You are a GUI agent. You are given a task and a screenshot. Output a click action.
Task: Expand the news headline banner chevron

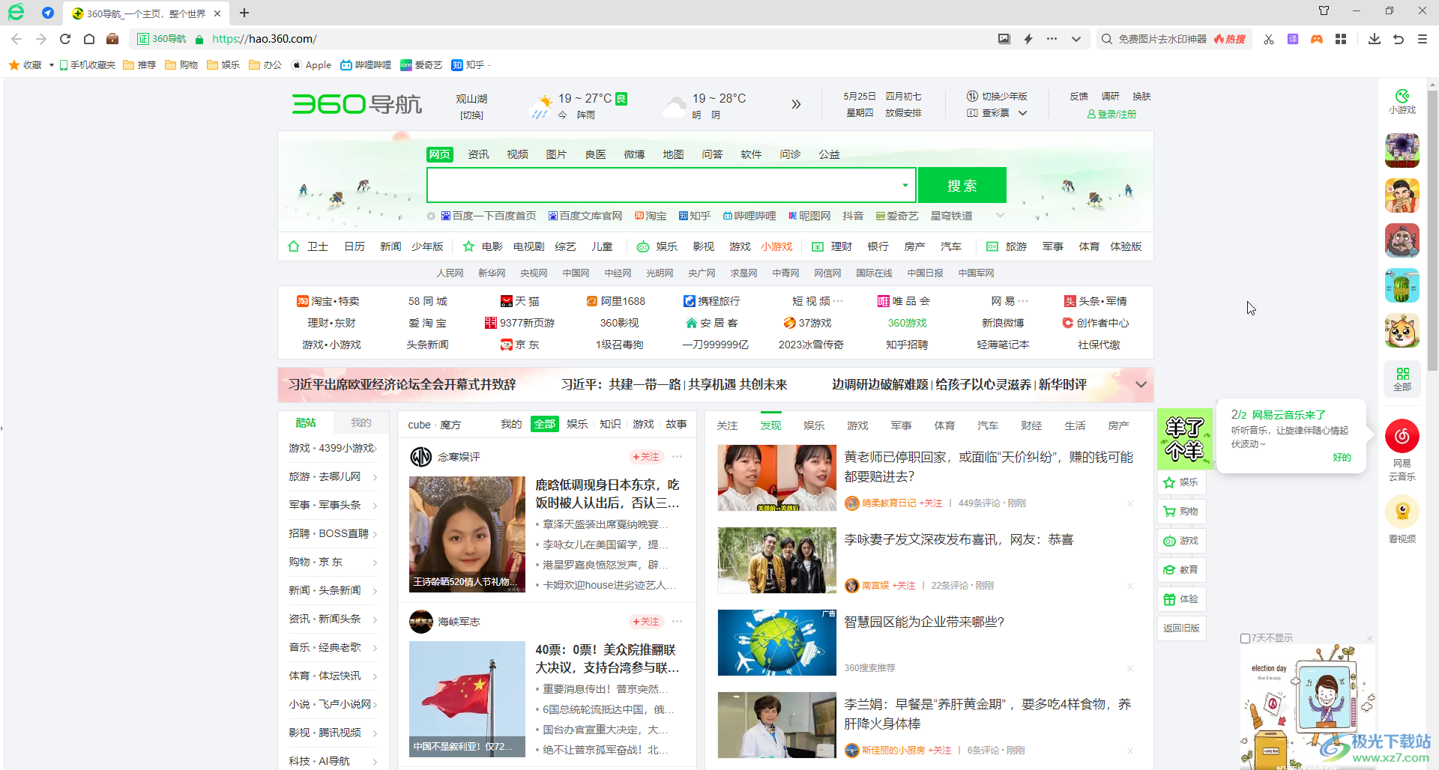click(x=1141, y=384)
